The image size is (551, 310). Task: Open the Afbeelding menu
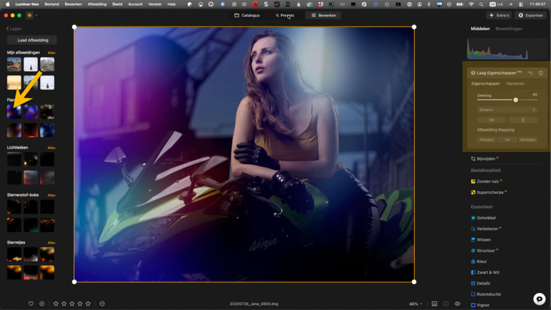tap(97, 4)
